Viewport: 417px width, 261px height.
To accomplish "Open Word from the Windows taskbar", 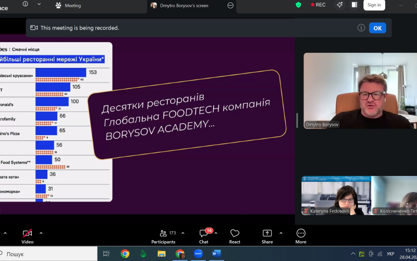I will (x=216, y=254).
